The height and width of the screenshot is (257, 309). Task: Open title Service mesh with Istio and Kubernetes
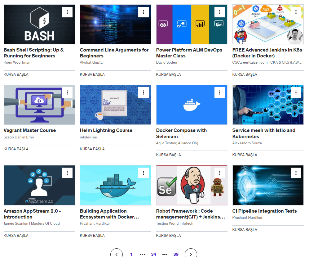click(264, 133)
